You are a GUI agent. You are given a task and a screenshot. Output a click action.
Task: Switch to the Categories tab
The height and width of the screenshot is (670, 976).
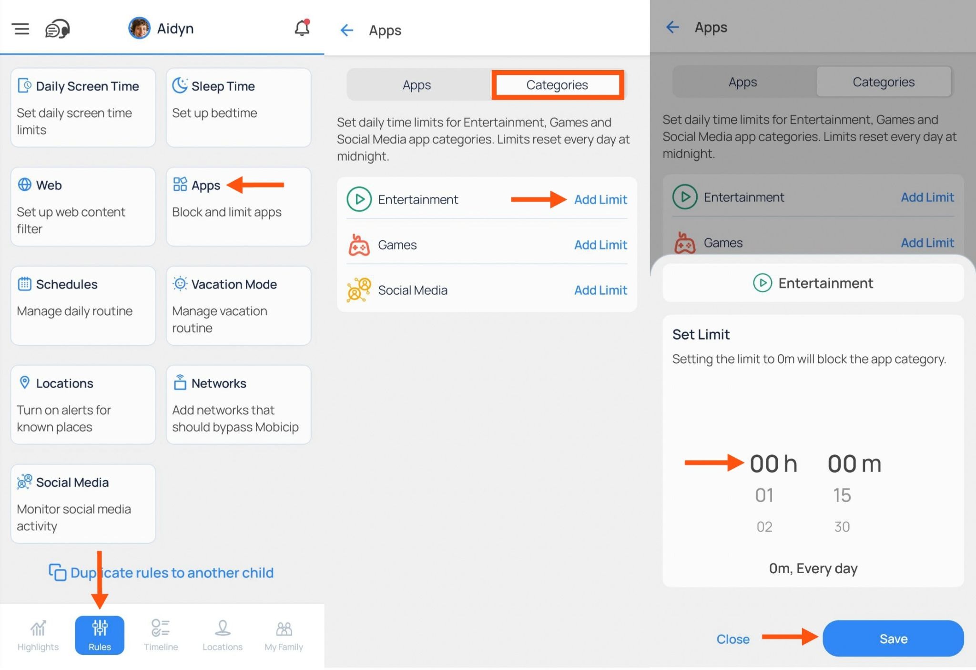[557, 85]
